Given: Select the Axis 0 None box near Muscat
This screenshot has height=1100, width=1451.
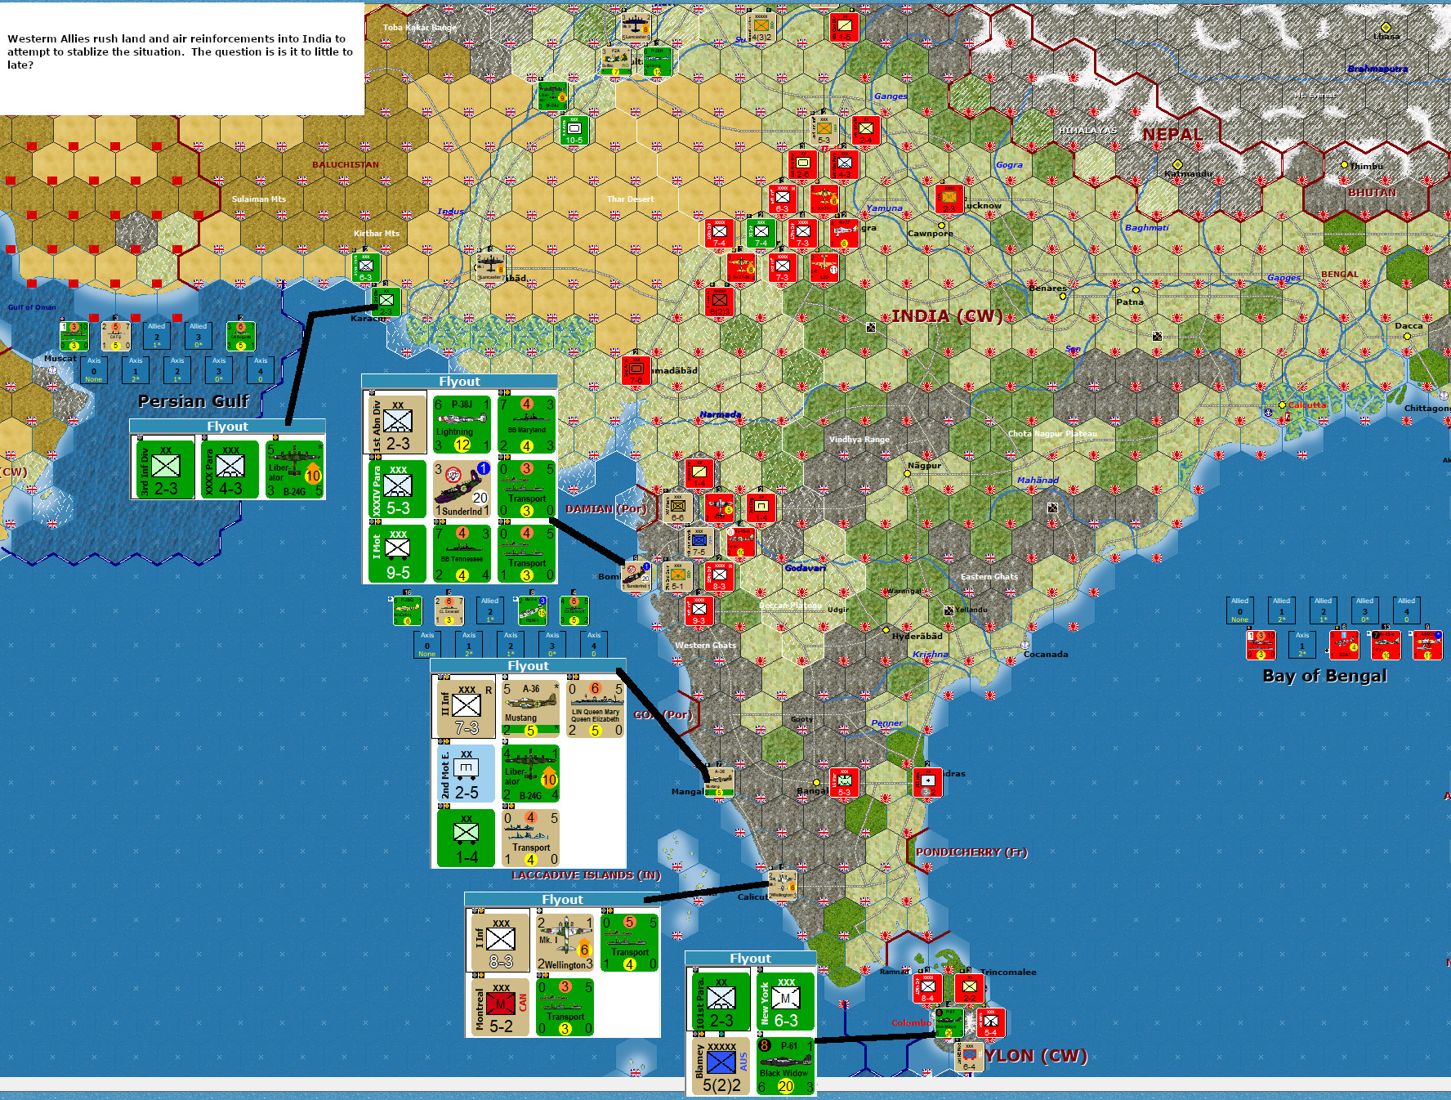Looking at the screenshot, I should point(94,370).
